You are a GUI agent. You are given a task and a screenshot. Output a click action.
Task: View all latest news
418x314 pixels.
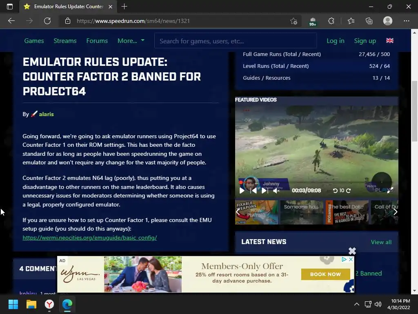[381, 242]
